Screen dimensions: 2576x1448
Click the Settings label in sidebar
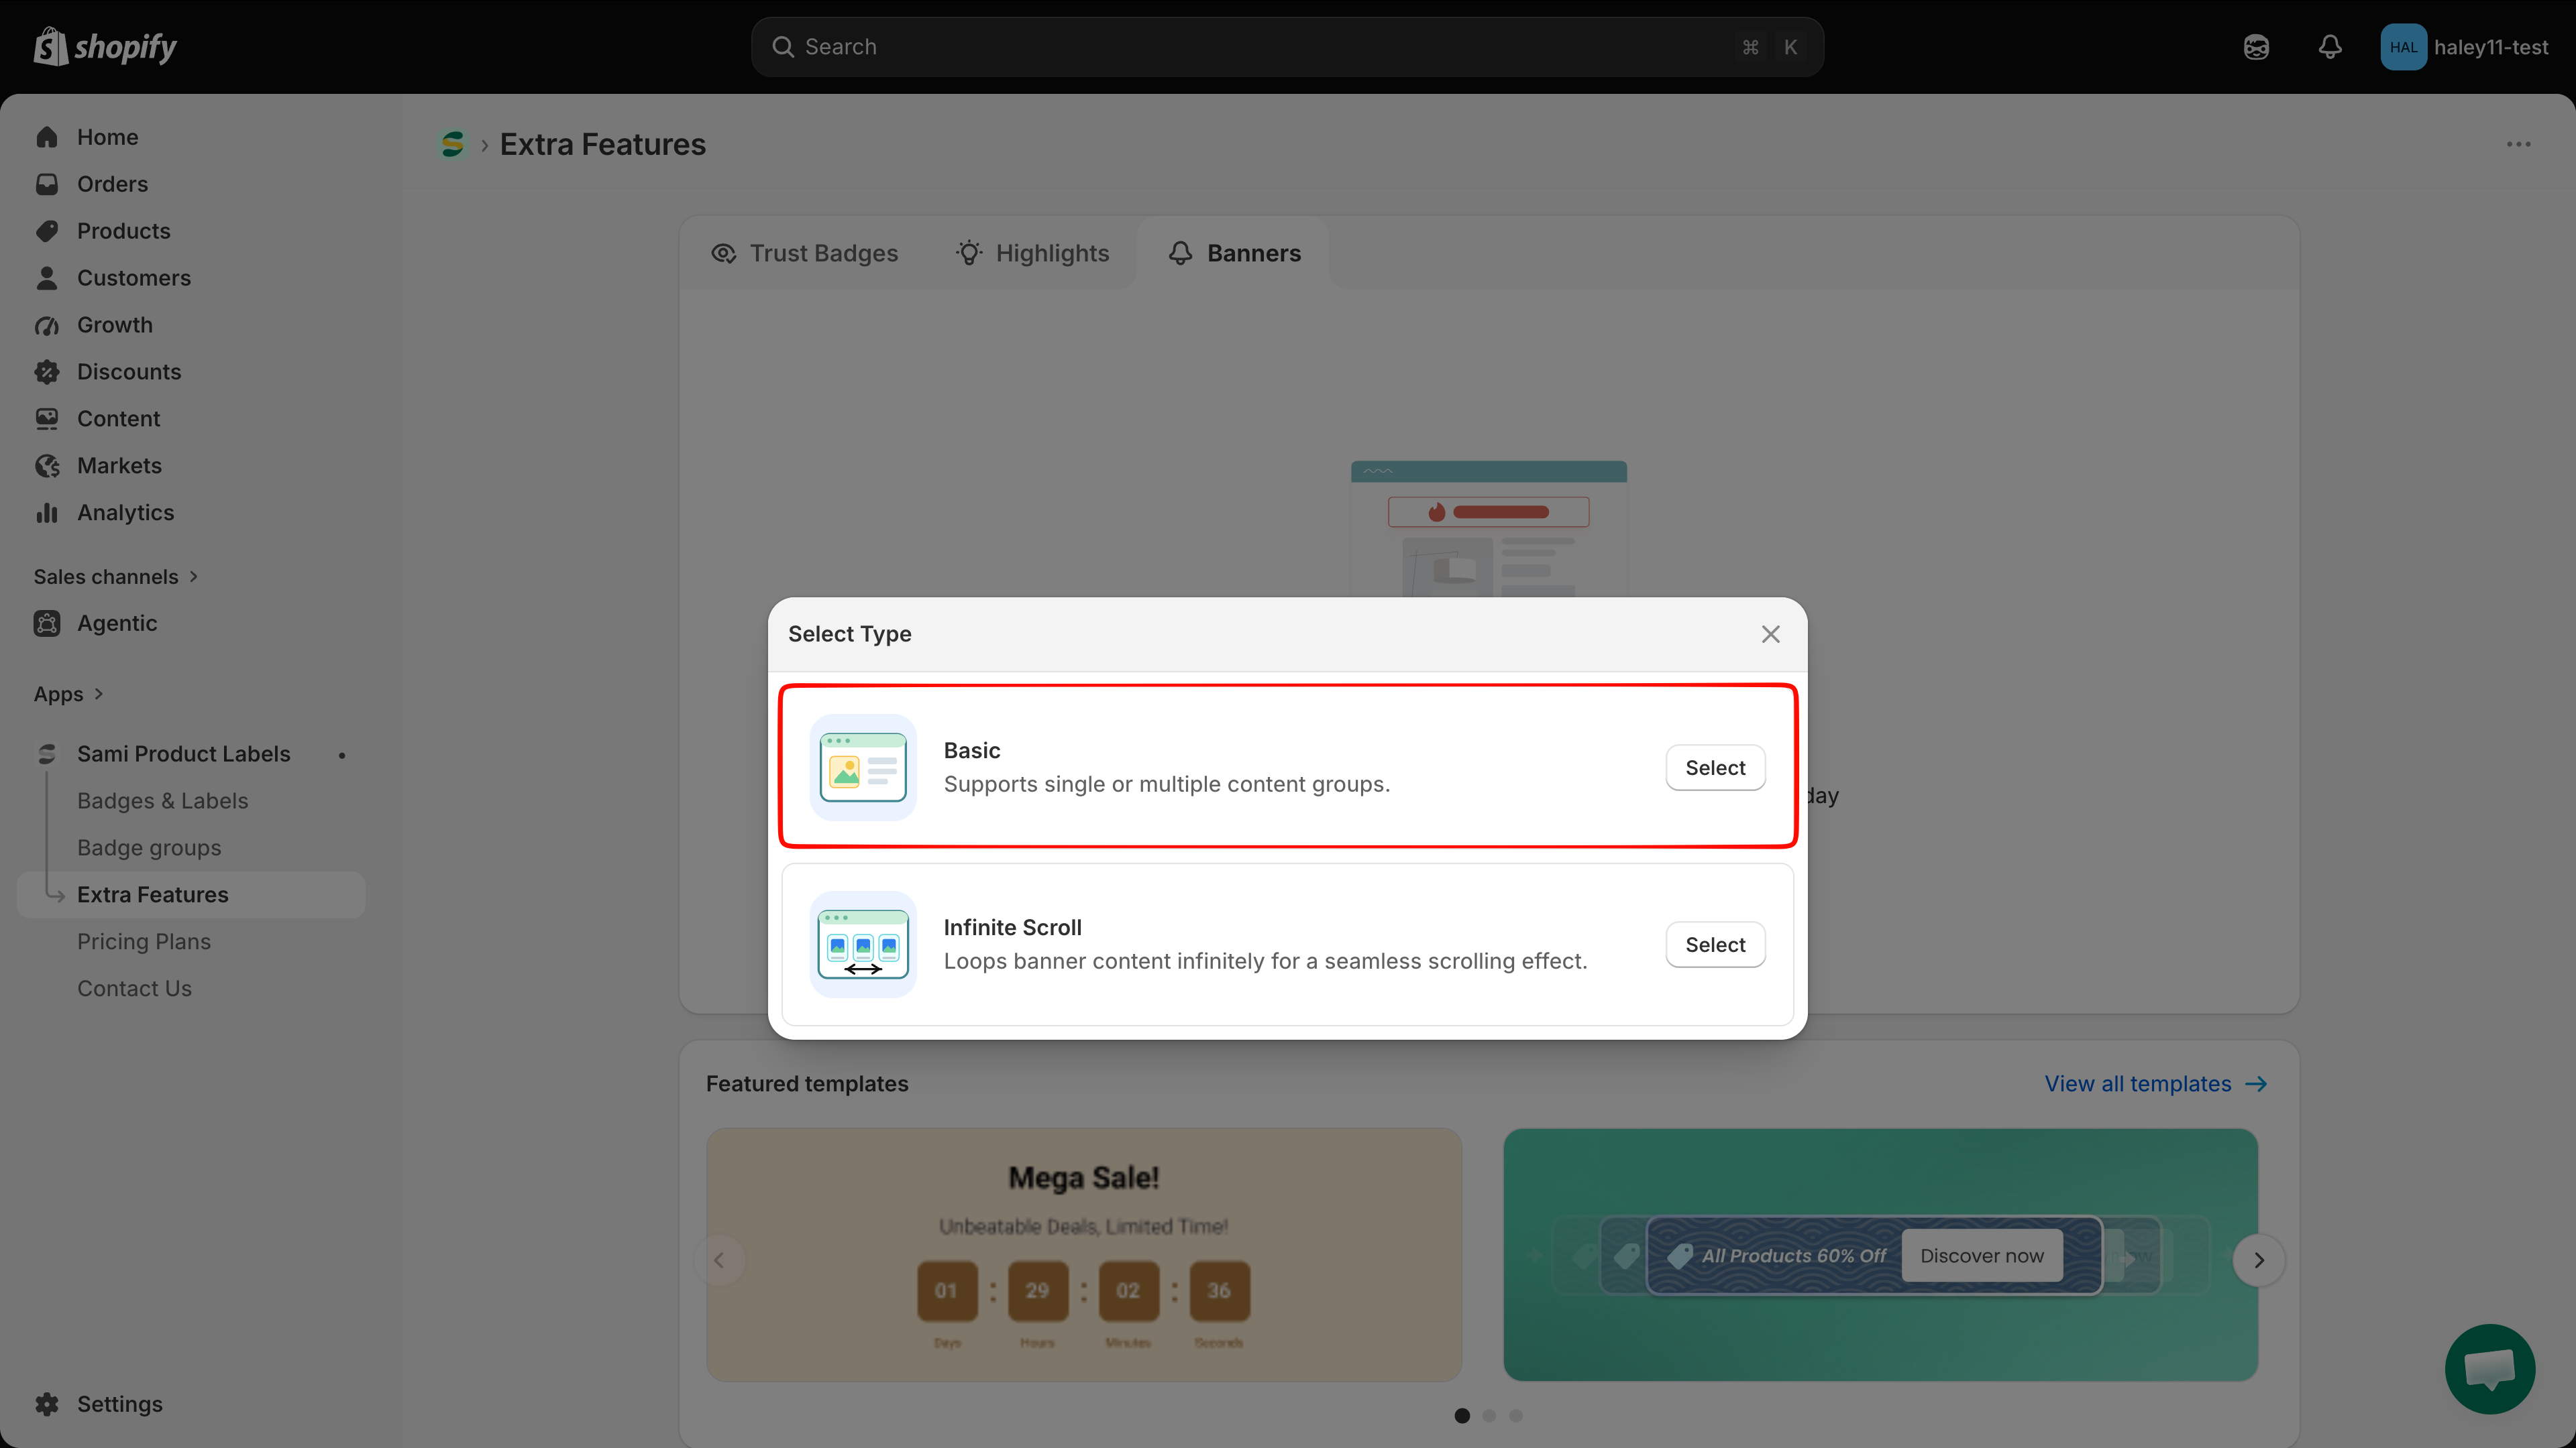(119, 1404)
